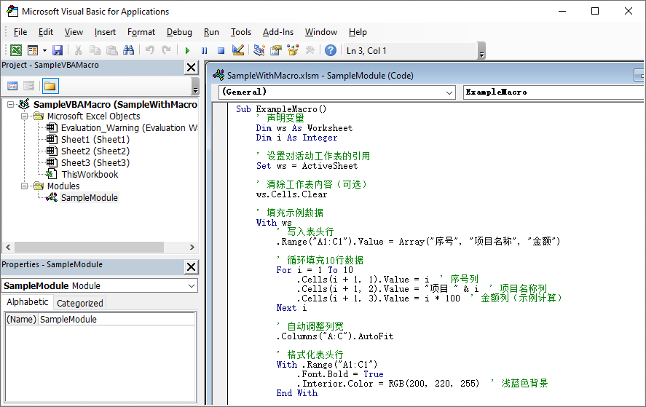The height and width of the screenshot is (407, 646).
Task: Open the View menu
Action: coord(74,32)
